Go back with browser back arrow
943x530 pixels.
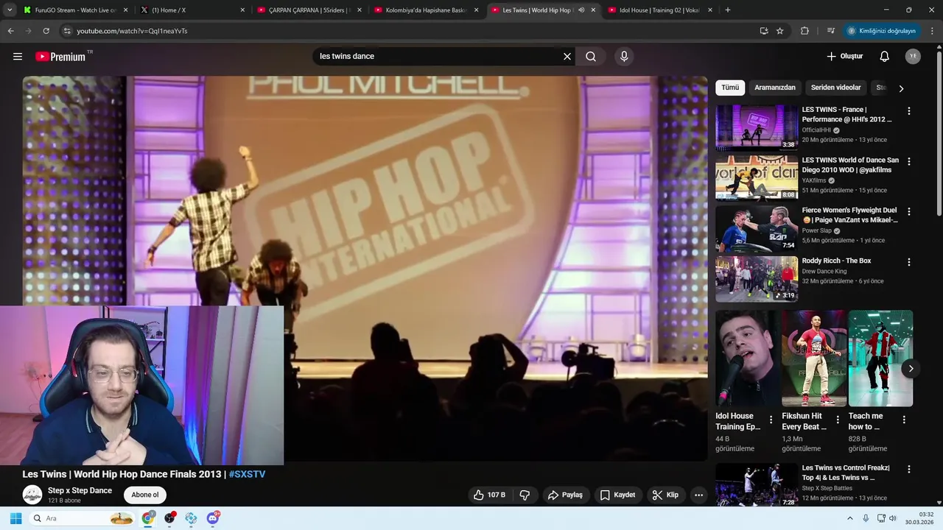(x=10, y=31)
